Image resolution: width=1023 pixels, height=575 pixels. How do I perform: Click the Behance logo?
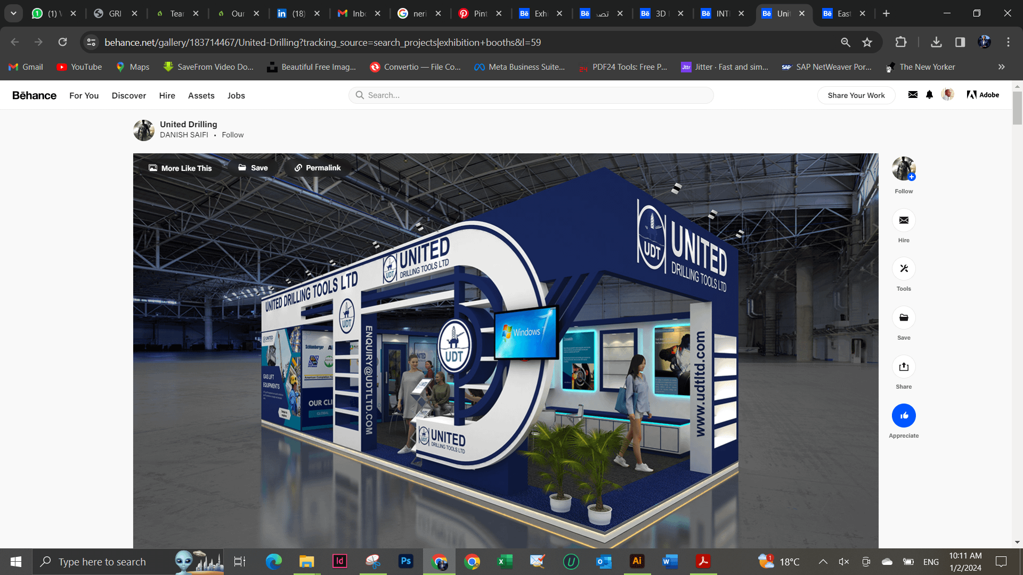(34, 95)
